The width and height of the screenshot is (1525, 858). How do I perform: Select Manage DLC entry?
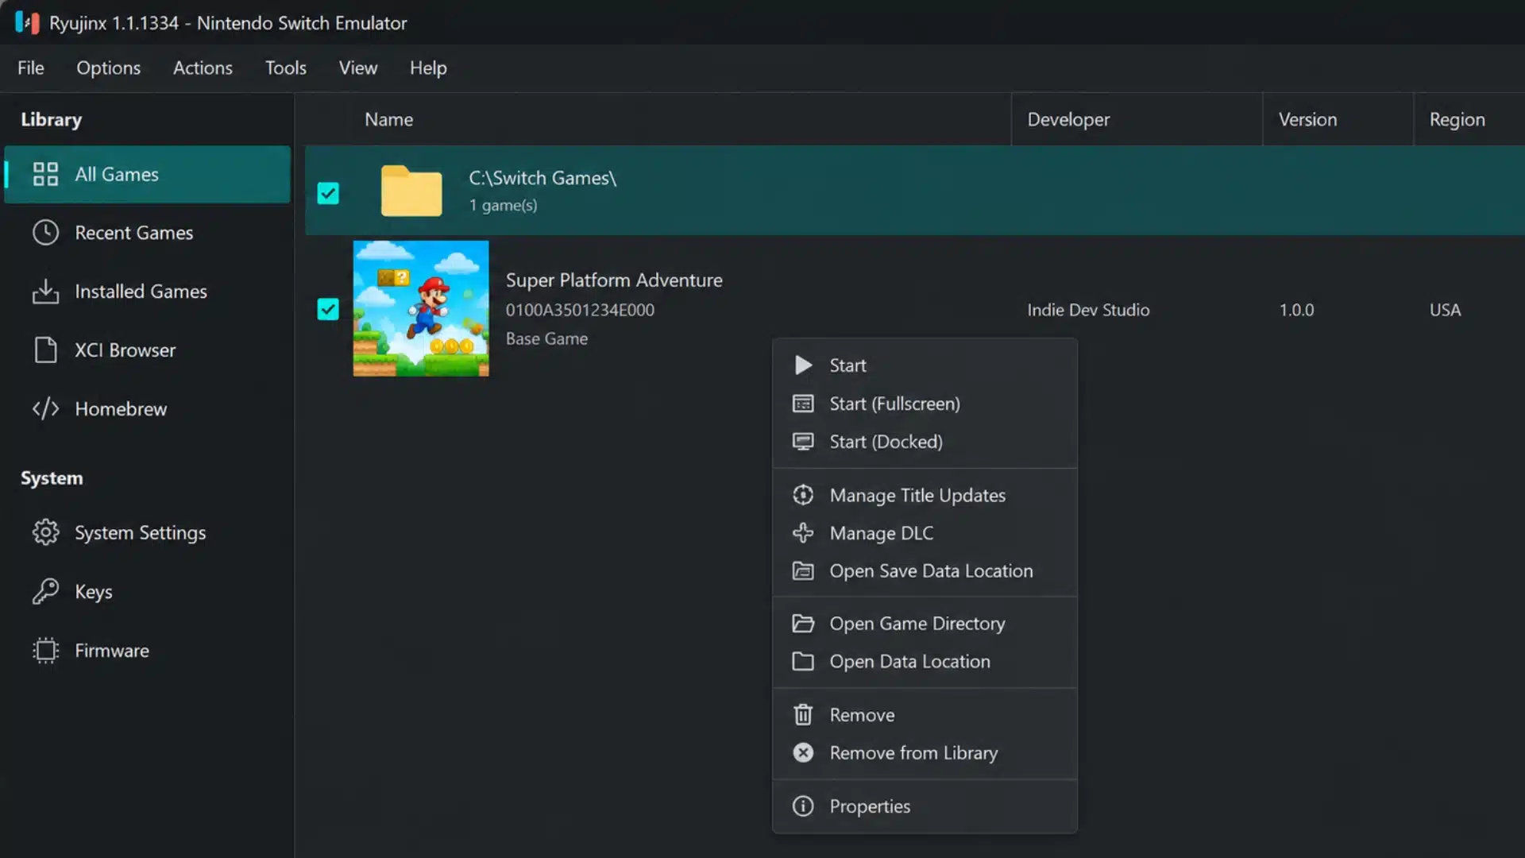pyautogui.click(x=925, y=533)
